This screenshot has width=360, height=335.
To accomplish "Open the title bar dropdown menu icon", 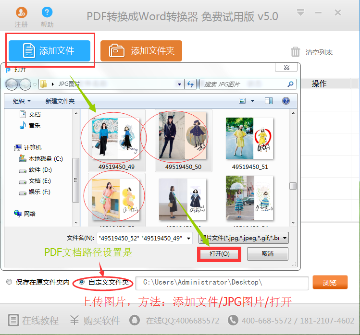I will tap(300, 12).
